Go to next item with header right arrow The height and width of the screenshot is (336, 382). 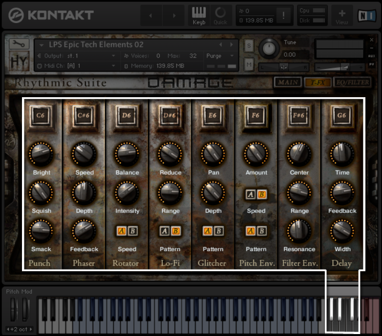pyautogui.click(x=174, y=16)
